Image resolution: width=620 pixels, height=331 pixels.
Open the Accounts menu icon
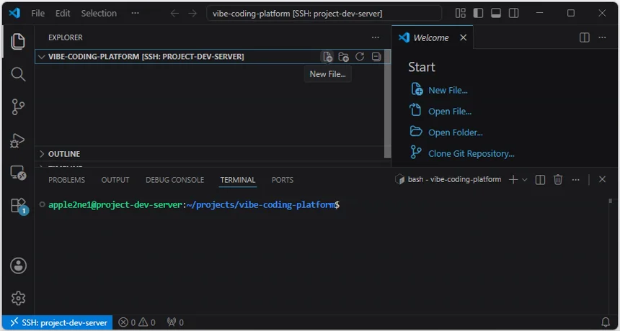[18, 266]
